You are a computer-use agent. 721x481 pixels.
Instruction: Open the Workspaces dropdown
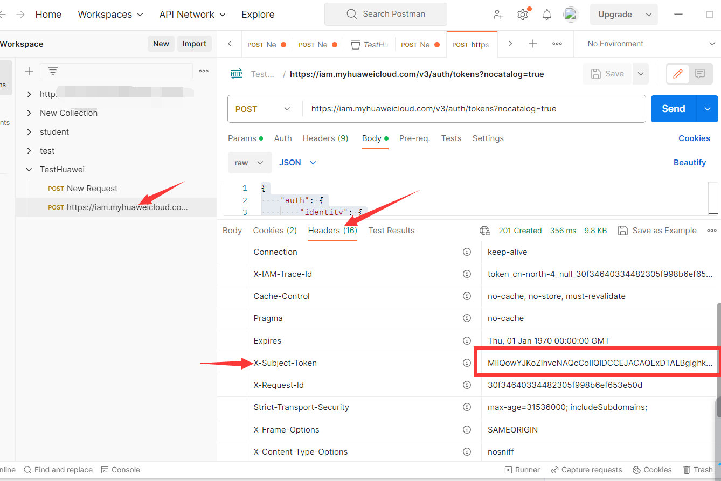pyautogui.click(x=110, y=15)
